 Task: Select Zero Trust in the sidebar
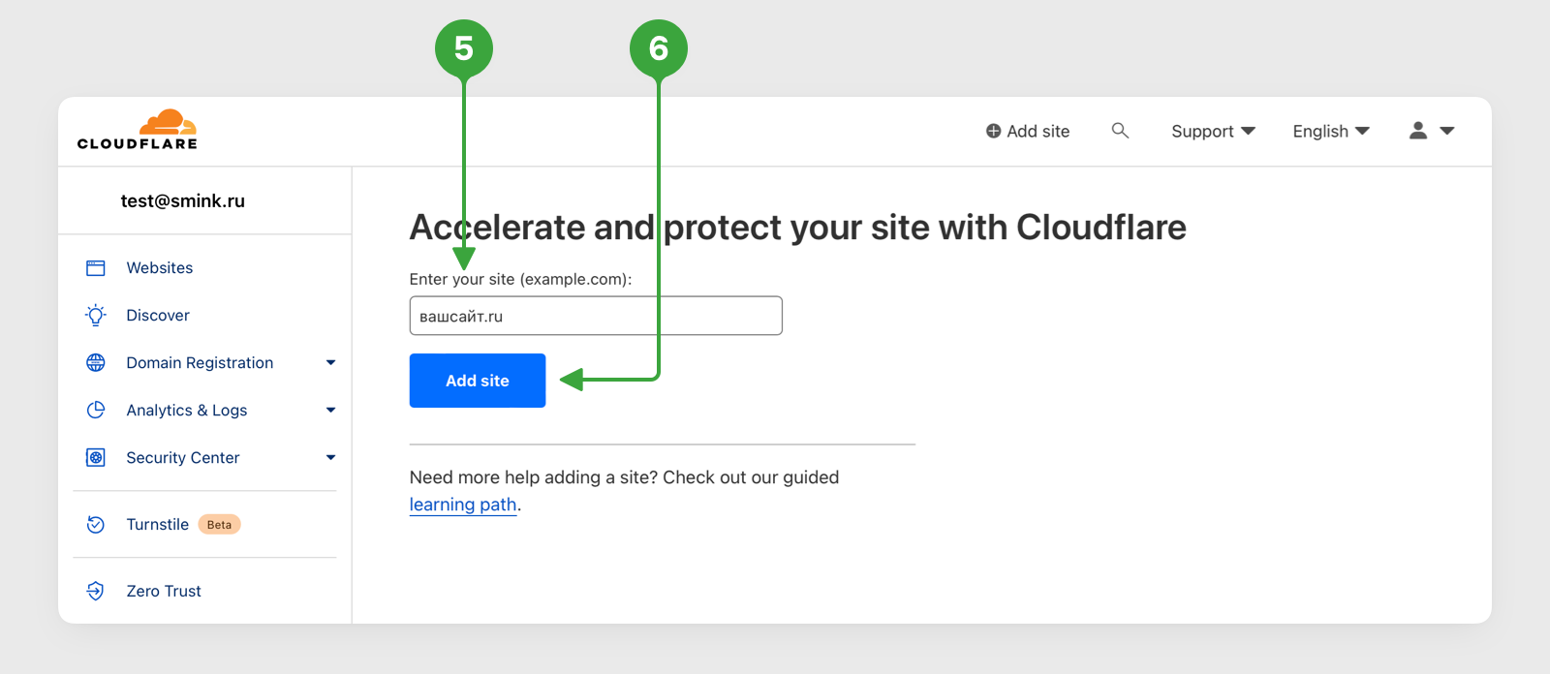click(x=164, y=591)
